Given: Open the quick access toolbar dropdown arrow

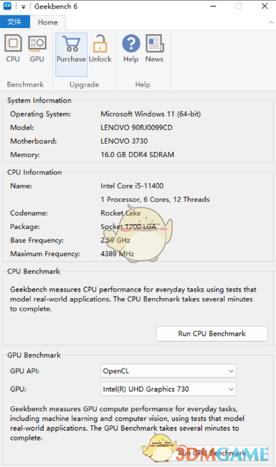Looking at the screenshot, I should click(23, 6).
